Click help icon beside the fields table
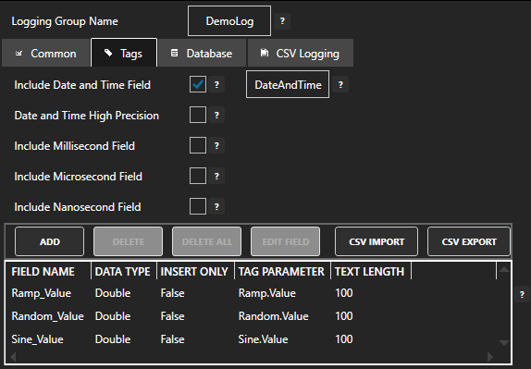Screen dimensions: 531x369 pos(522,294)
